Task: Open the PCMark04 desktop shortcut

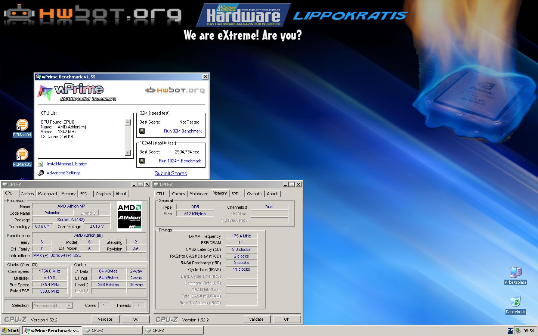Action: tap(22, 128)
